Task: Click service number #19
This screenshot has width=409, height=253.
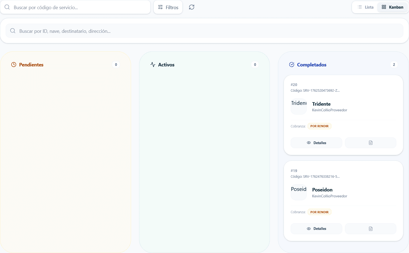Action: (294, 171)
